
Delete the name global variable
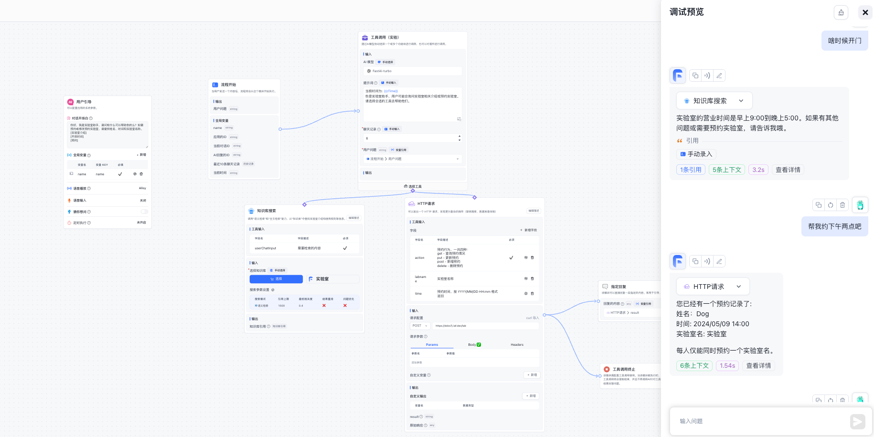pyautogui.click(x=141, y=174)
